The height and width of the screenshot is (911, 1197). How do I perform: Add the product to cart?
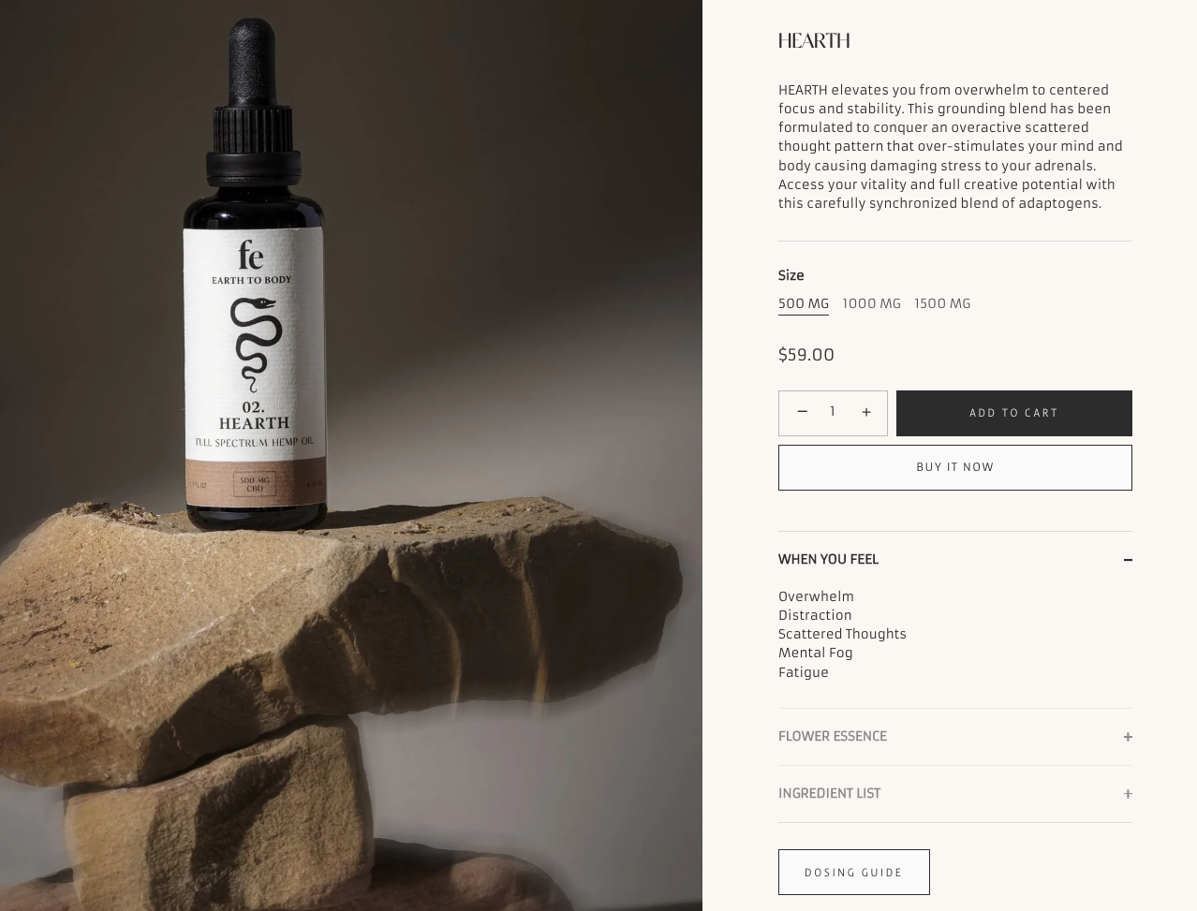click(x=1014, y=413)
